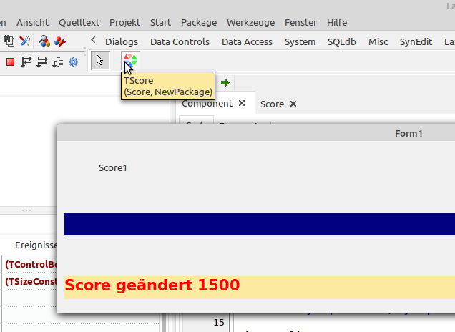Close the Score editor tab
The height and width of the screenshot is (332, 455).
click(x=293, y=104)
